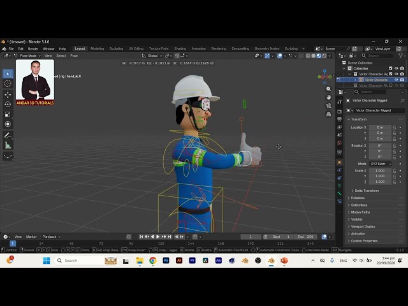Select the Annotate tool

tap(8, 135)
